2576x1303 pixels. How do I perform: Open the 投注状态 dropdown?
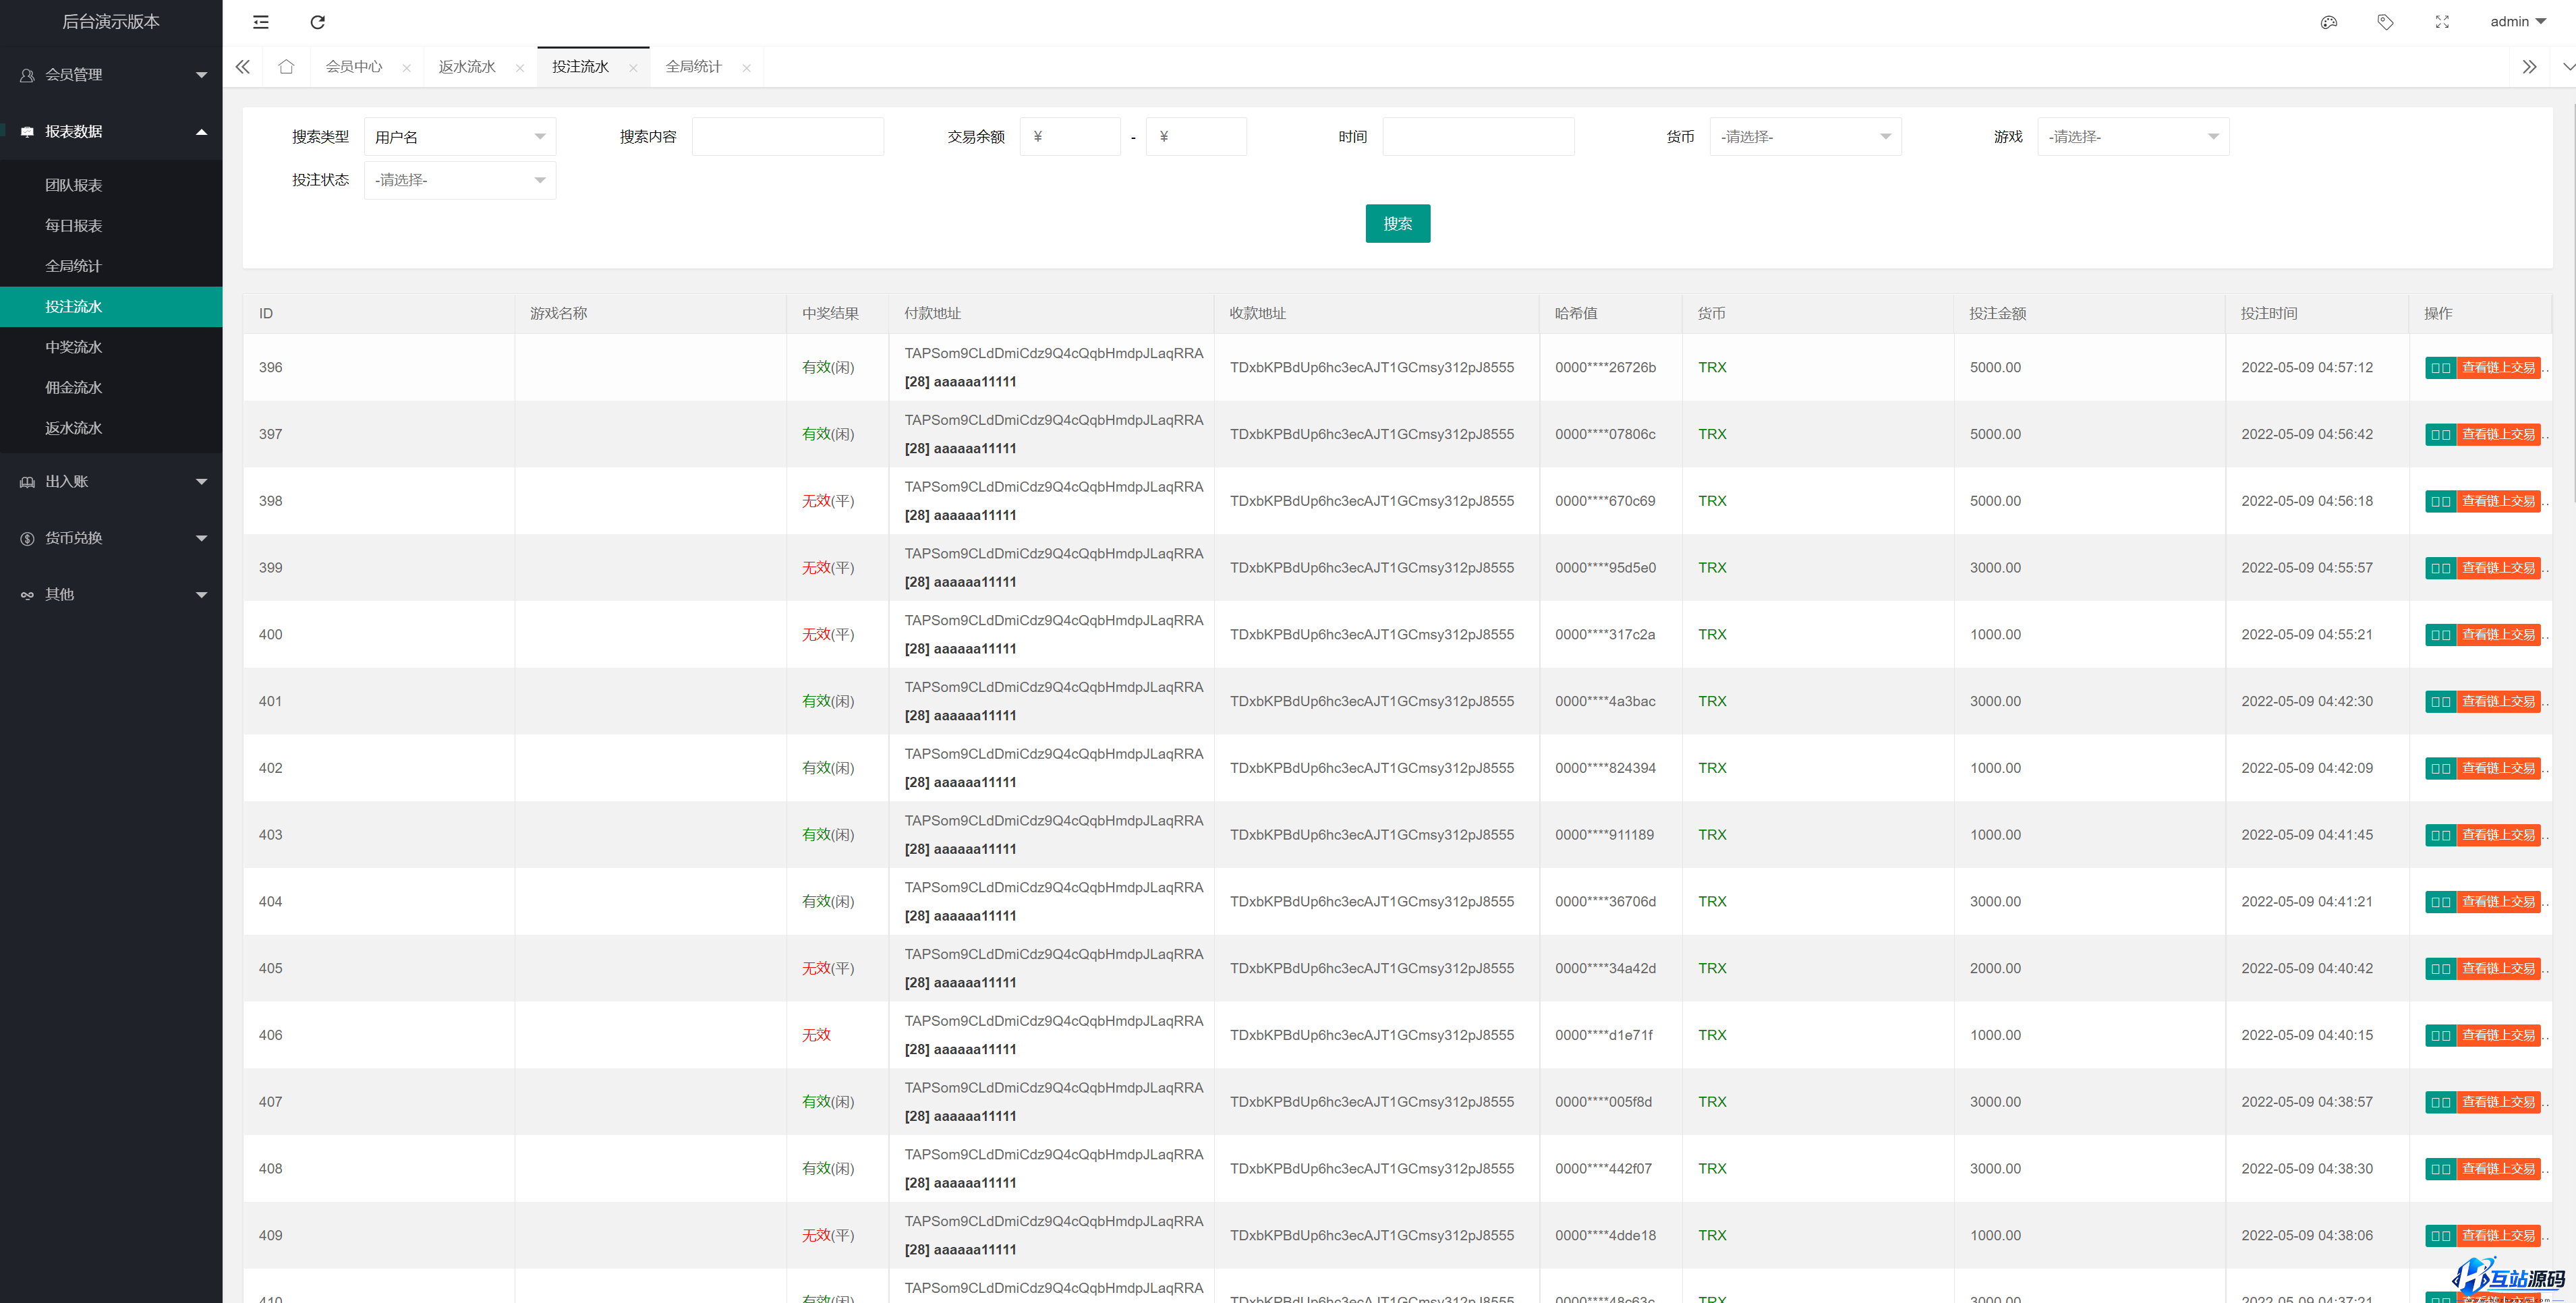(460, 180)
